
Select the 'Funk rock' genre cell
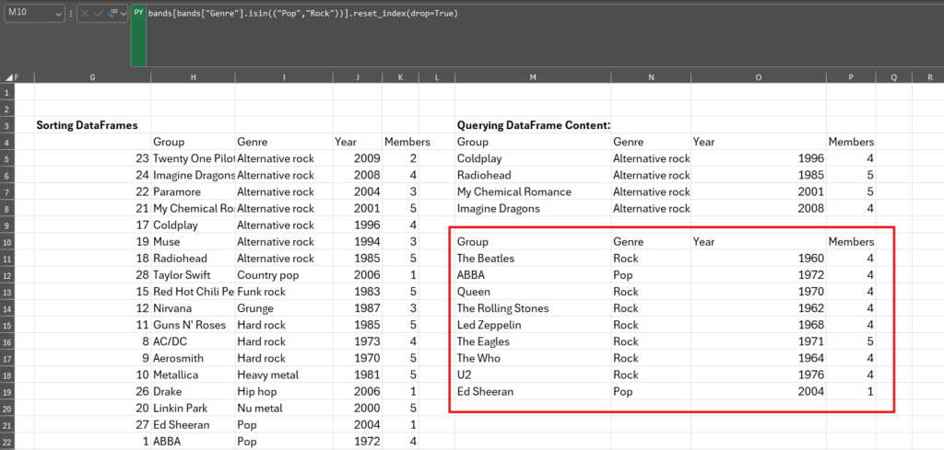[x=284, y=292]
